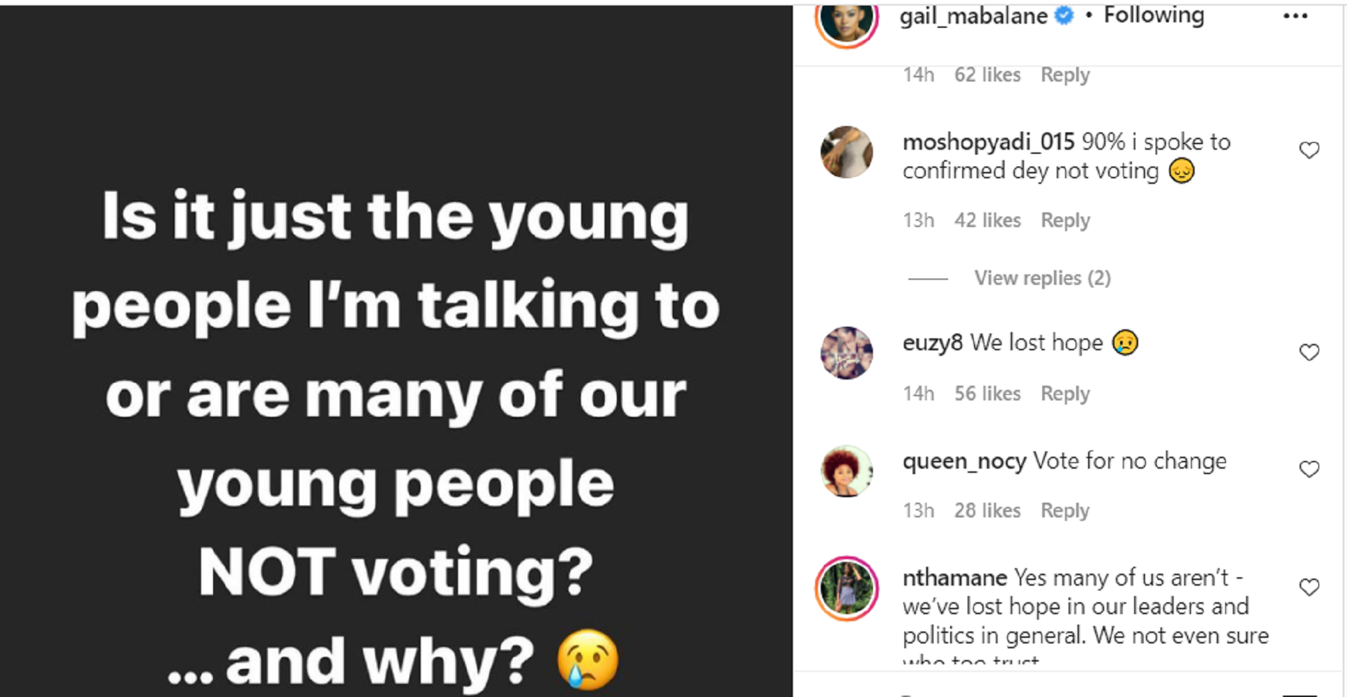Click the Following button next to gail_mabalane

coord(1153,15)
